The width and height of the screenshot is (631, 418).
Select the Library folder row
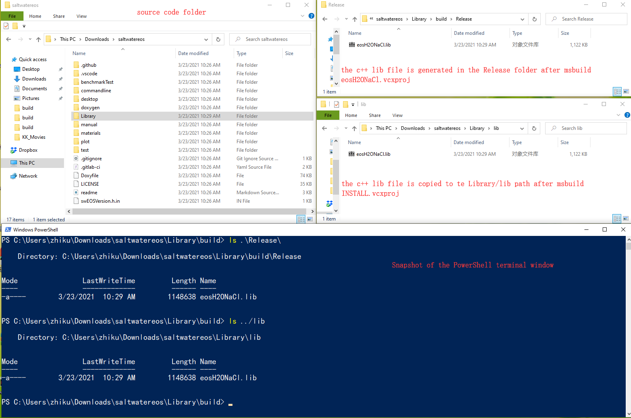192,116
